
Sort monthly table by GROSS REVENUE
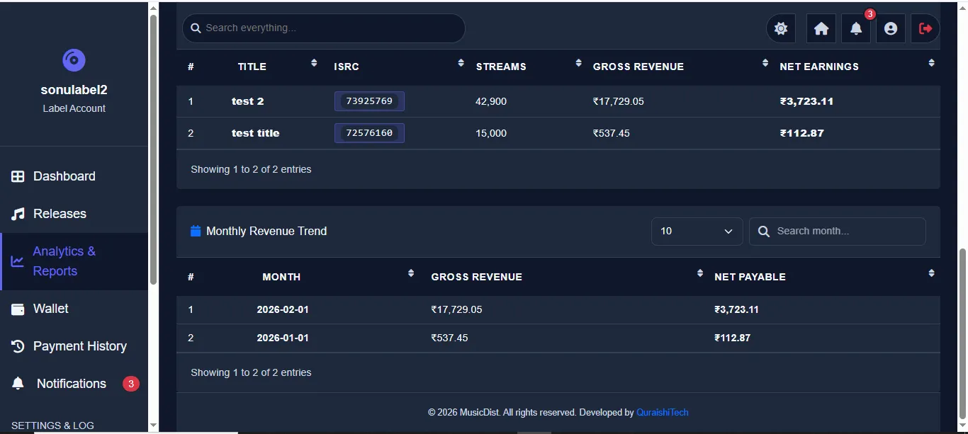(565, 277)
